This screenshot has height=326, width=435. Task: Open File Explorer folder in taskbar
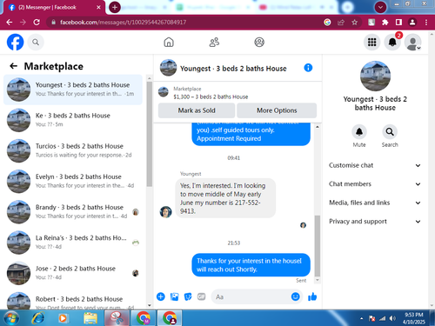[x=90, y=318]
